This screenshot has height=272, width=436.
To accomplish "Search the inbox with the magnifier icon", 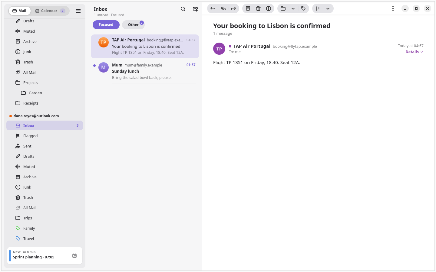I will pyautogui.click(x=183, y=9).
